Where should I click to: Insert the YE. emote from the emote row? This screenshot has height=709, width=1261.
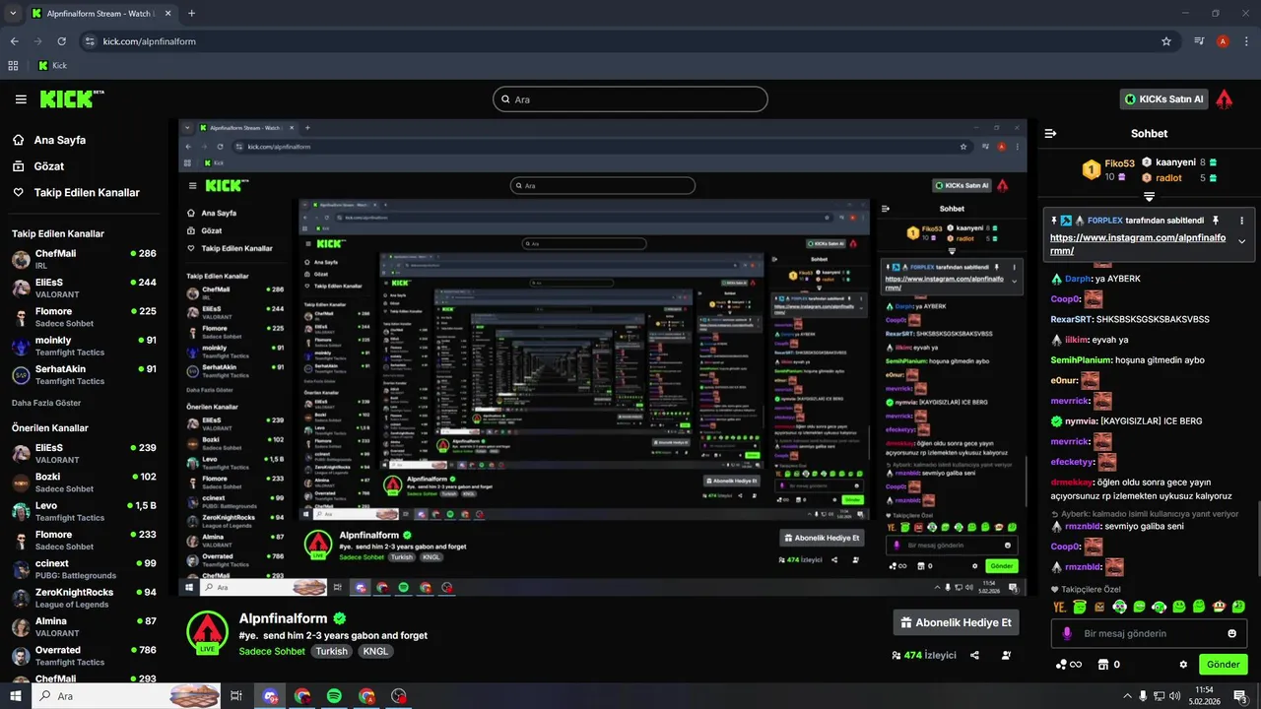(1060, 607)
